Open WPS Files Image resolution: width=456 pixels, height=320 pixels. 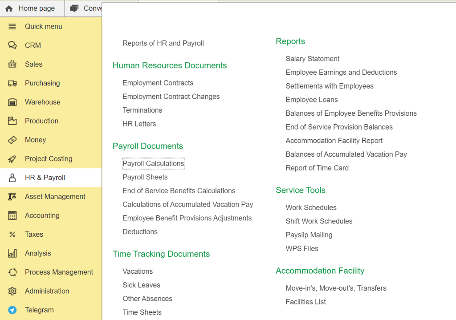(302, 248)
